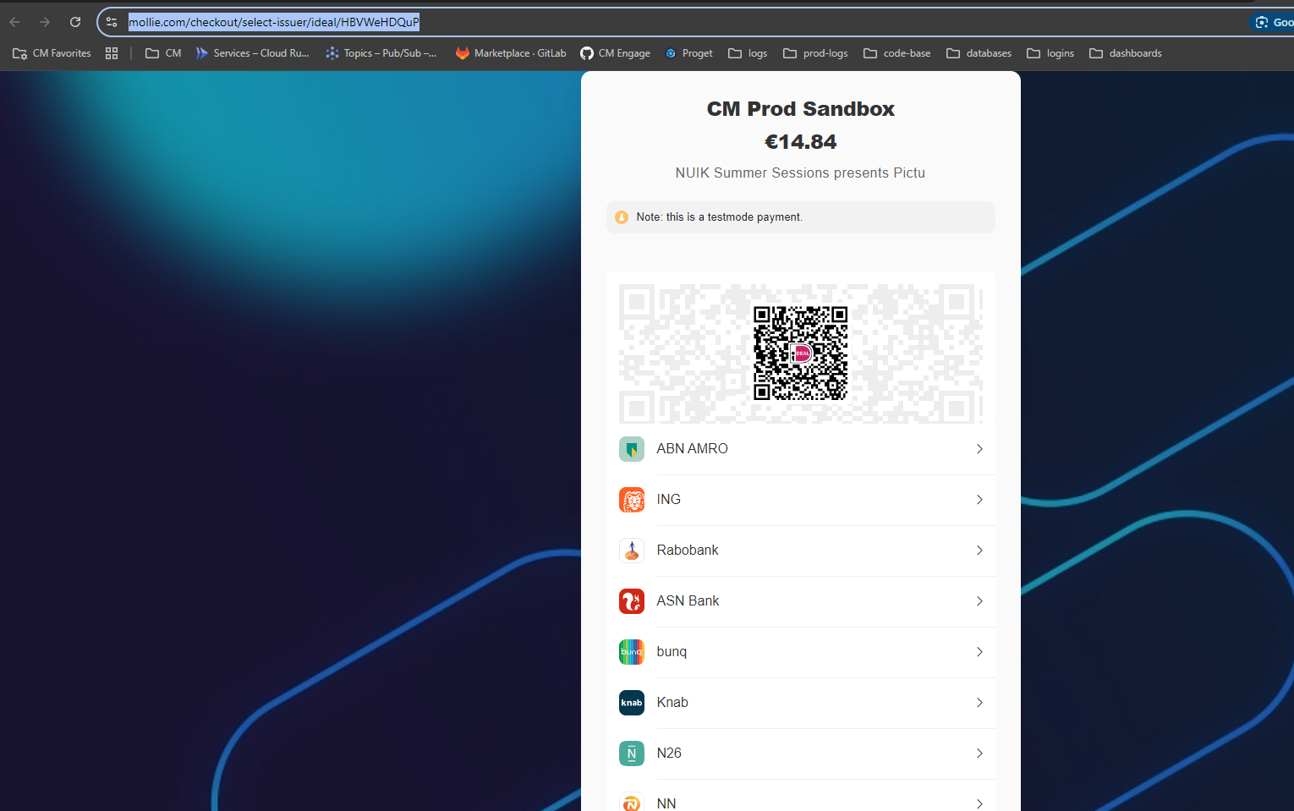
Task: Open CM Engage GitHub bookmark
Action: coord(615,53)
